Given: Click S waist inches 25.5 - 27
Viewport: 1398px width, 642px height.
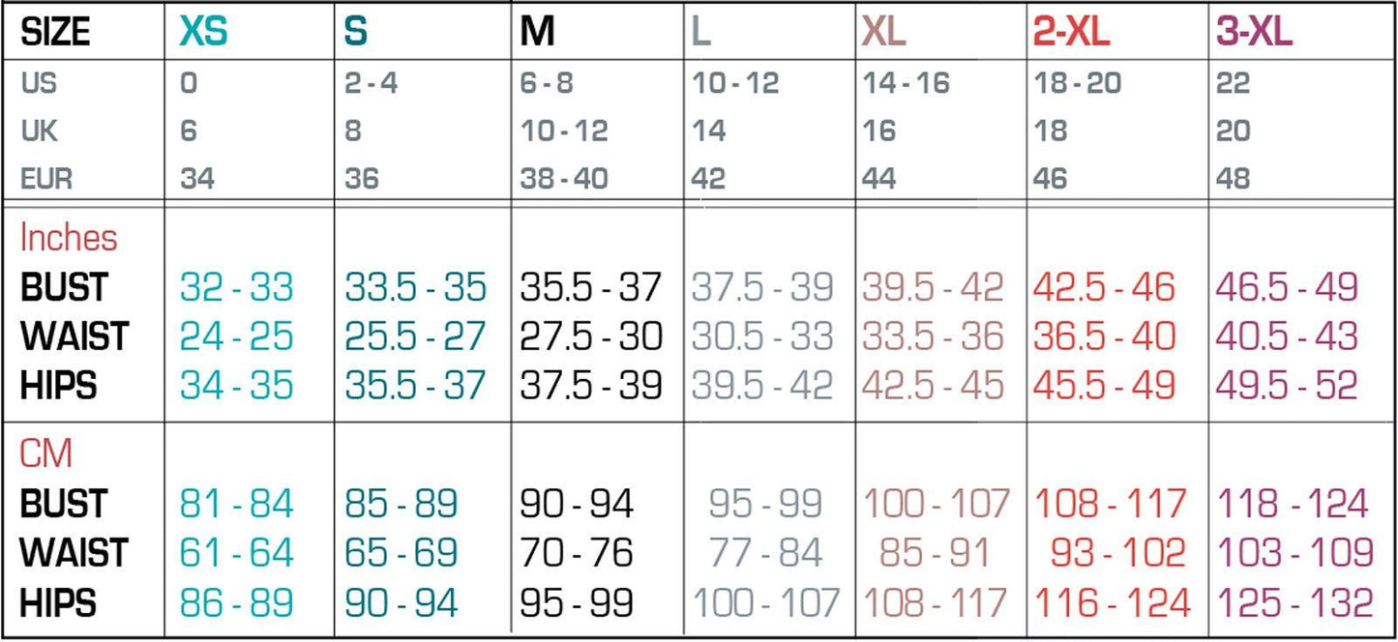Looking at the screenshot, I should click(415, 336).
